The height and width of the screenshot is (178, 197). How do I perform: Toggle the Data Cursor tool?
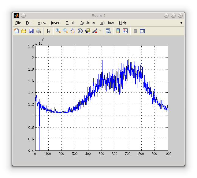coord(87,31)
